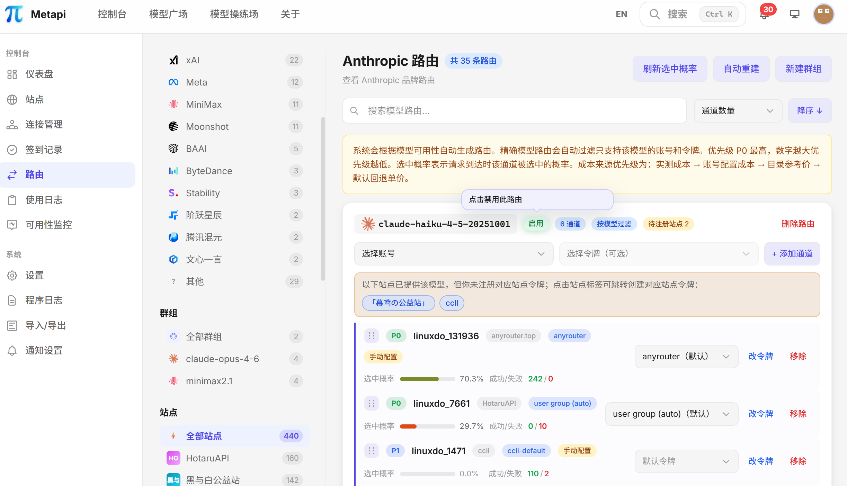847x486 pixels.
Task: Open anyrouter（默认） token dropdown
Action: click(686, 357)
